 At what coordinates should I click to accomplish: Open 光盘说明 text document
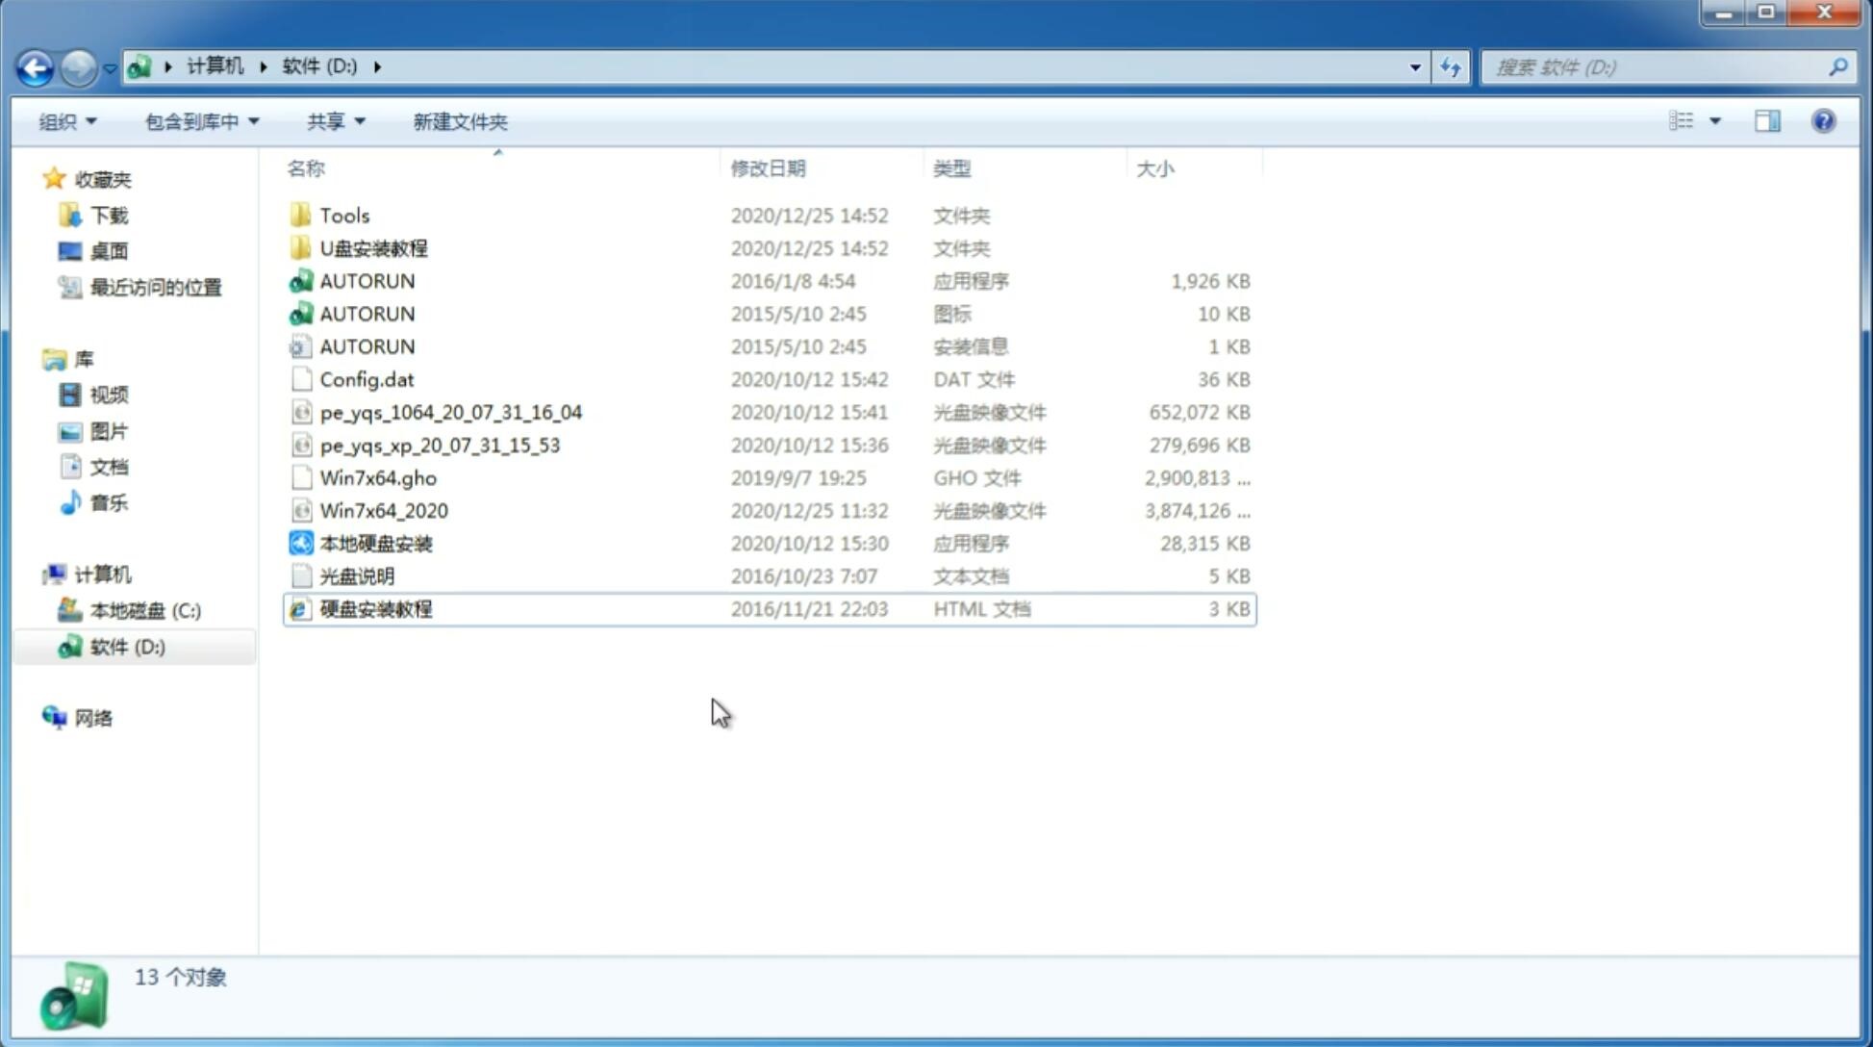[x=356, y=575]
